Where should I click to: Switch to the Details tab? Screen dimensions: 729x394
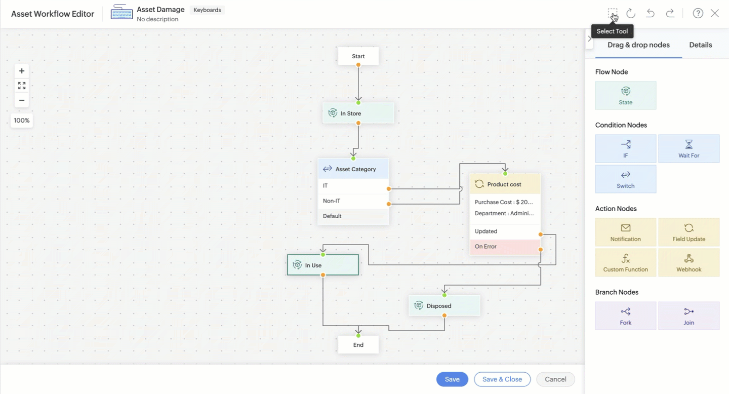(700, 45)
